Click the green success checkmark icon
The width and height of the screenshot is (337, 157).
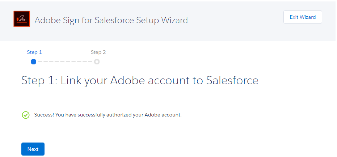click(x=26, y=115)
